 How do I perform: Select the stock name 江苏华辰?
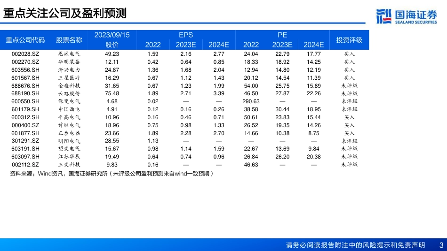[x=69, y=157]
